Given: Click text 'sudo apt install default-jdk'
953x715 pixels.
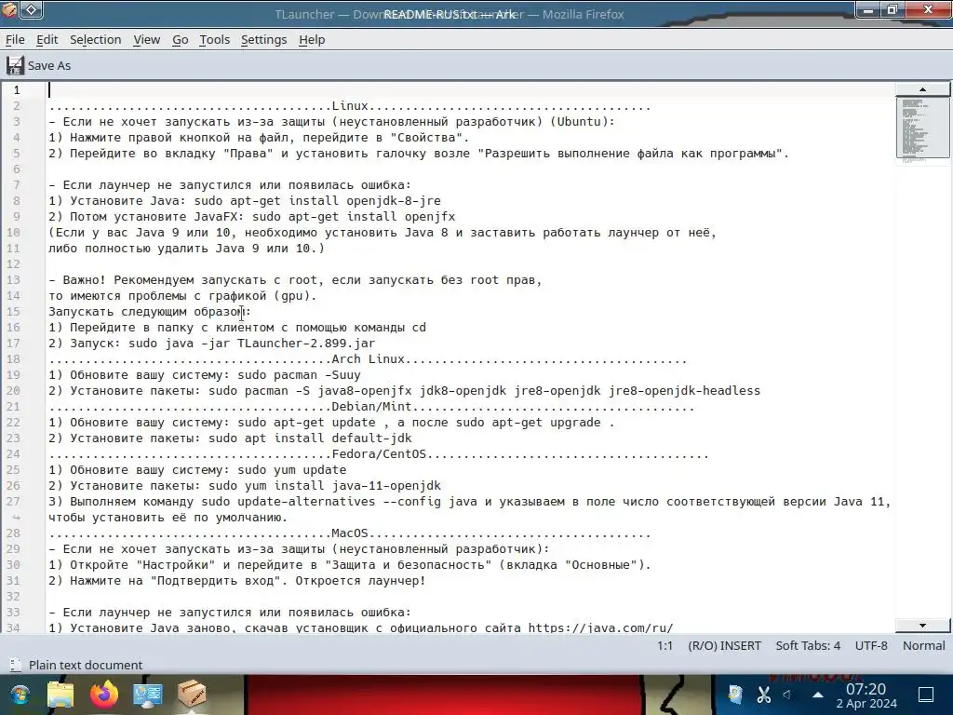Looking at the screenshot, I should (310, 438).
